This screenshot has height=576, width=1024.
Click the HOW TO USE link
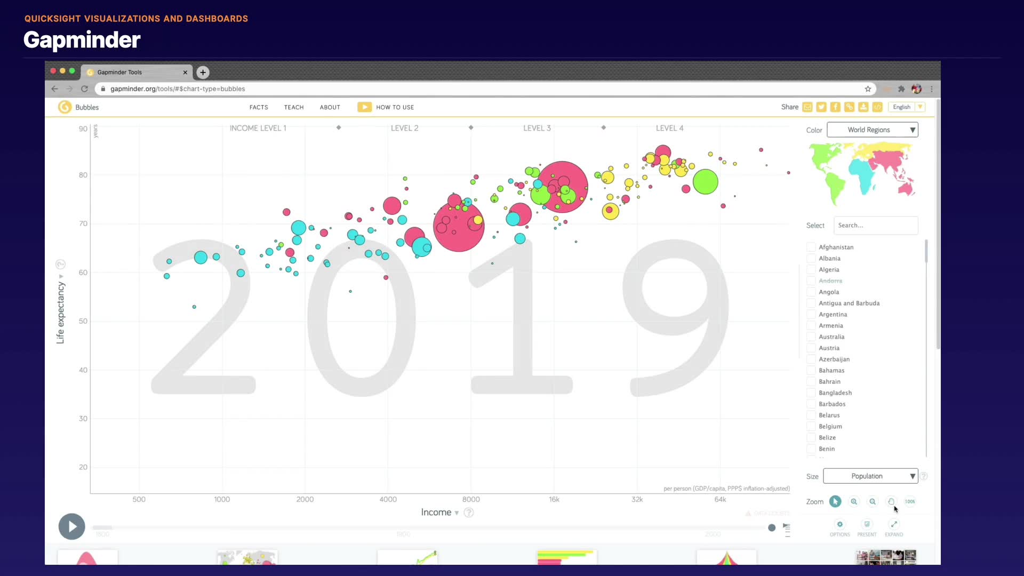coord(395,107)
